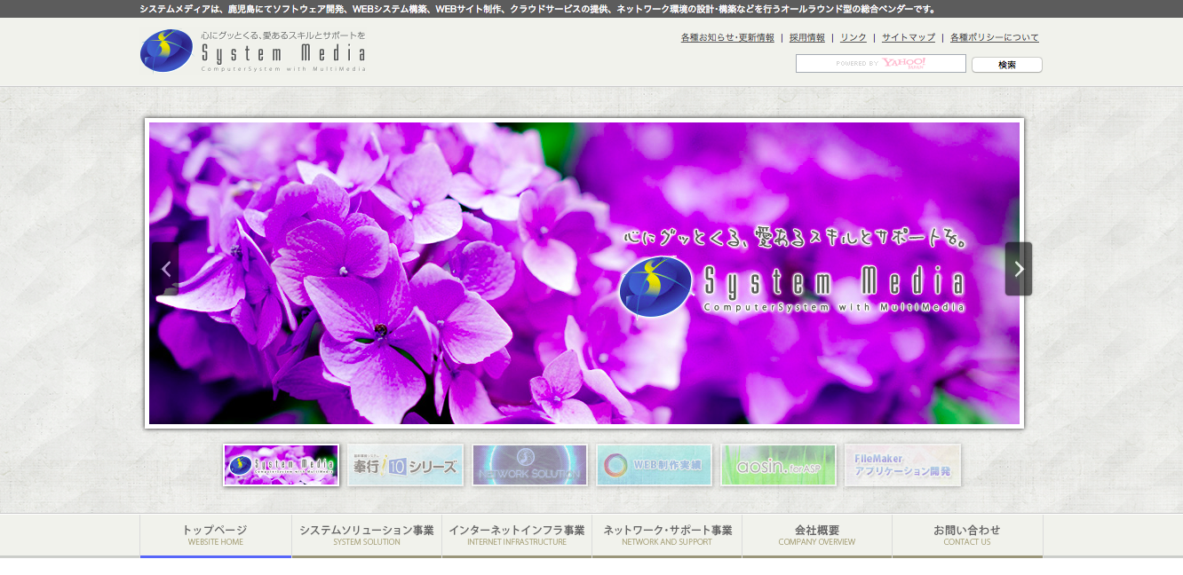The image size is (1183, 575).
Task: Focus the Yahoo search input field
Action: click(x=881, y=64)
